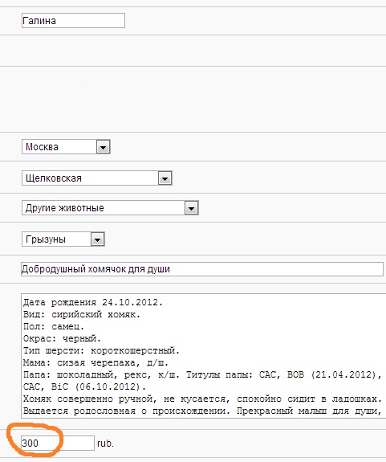
Task: Click the line 'Мама: сизая черепаха, д/ш.'
Action: coord(95,363)
